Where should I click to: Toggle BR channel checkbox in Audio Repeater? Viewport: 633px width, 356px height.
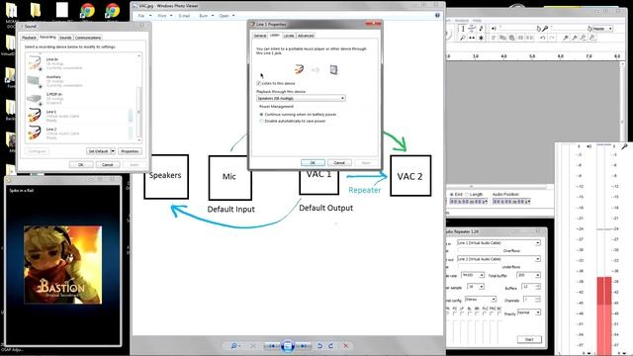pyautogui.click(x=477, y=313)
